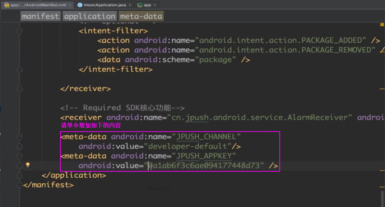Viewport: 385px width, 207px height.
Task: Show quick-fix light bulb suggestions
Action: click(x=28, y=165)
